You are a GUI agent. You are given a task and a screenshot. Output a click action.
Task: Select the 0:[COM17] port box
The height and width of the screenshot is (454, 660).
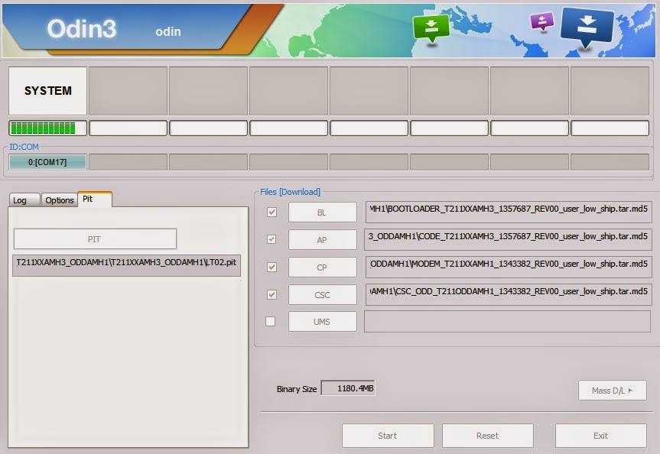tap(47, 162)
